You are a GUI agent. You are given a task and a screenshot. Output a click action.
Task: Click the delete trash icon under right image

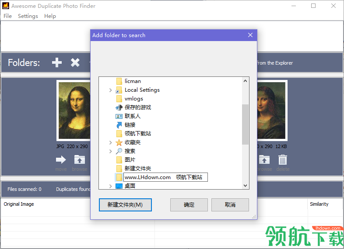[283, 159]
